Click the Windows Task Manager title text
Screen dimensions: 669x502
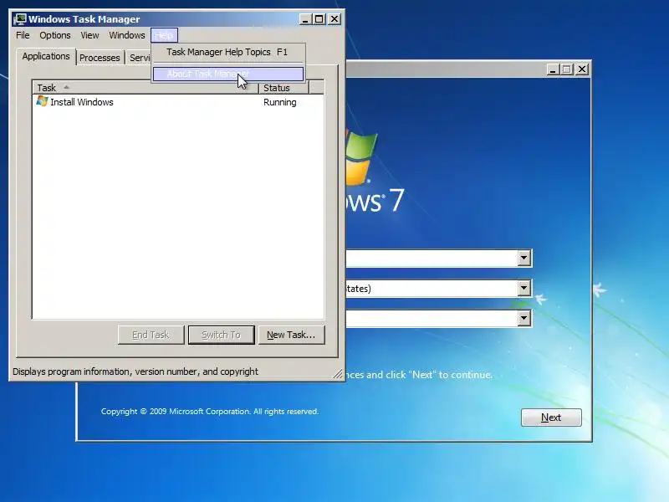click(x=84, y=19)
